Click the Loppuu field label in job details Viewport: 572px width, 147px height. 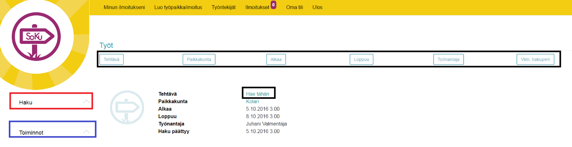point(168,116)
